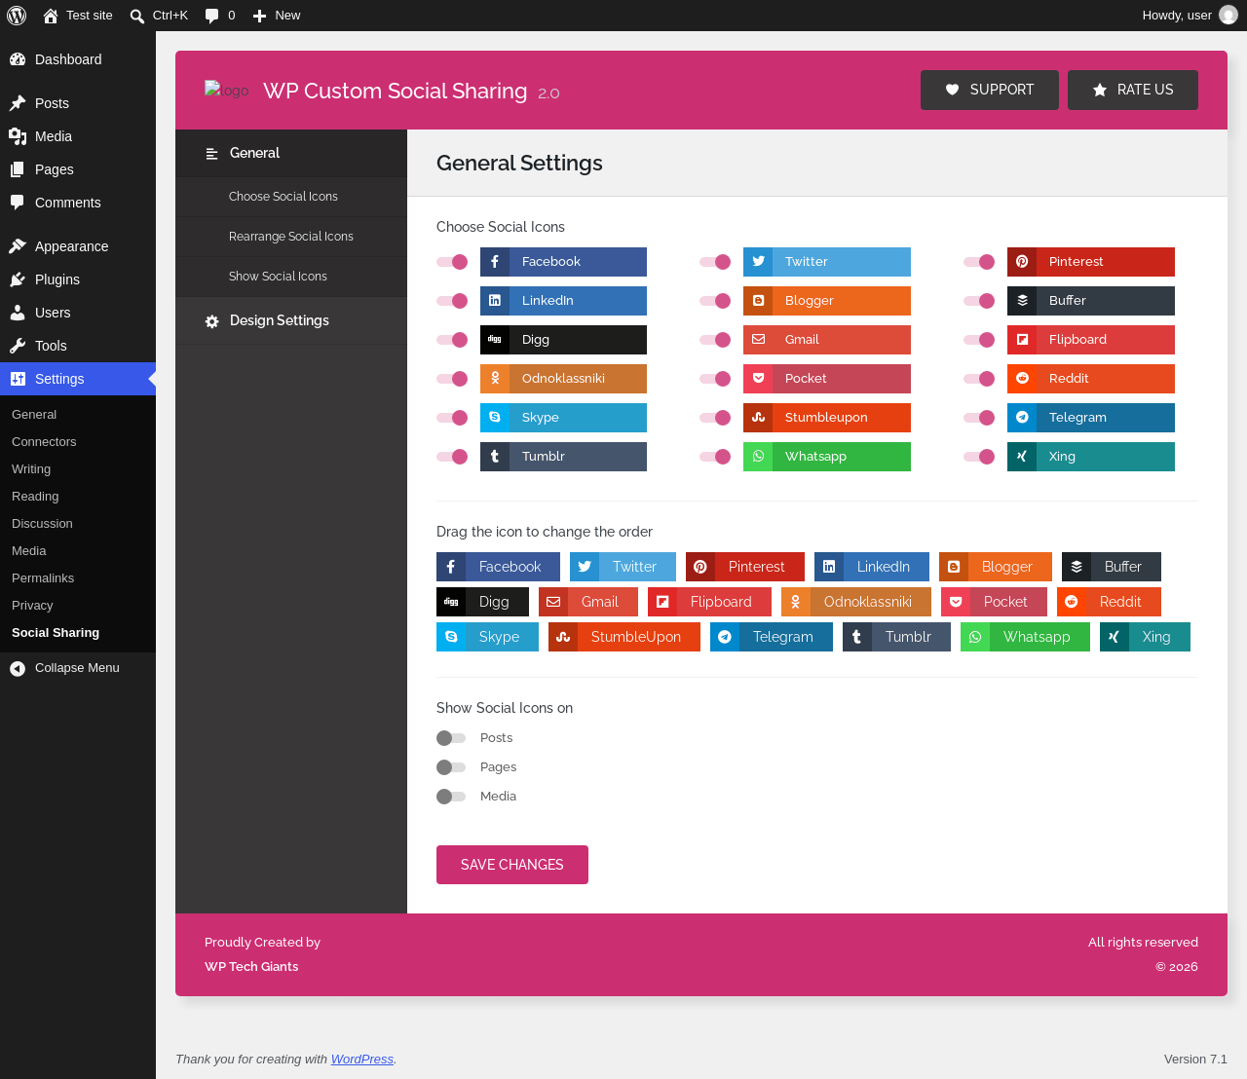Click the RATE US button
This screenshot has height=1079, width=1247.
(x=1133, y=90)
